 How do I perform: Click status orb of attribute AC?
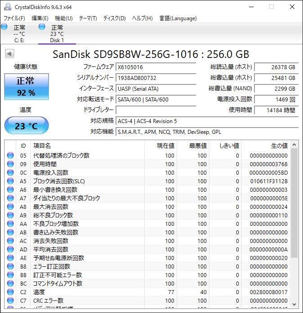pos(10,241)
